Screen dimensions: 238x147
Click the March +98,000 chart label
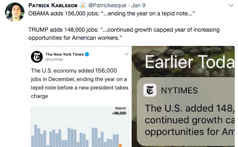(119, 111)
